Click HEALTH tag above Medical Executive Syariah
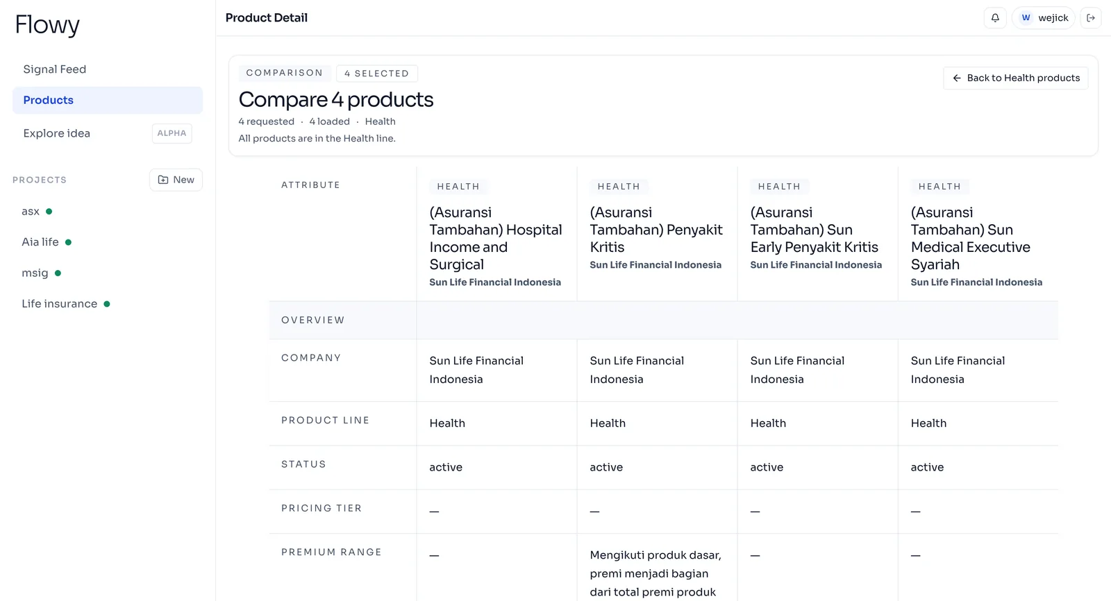Viewport: 1111px width, 601px height. [939, 187]
